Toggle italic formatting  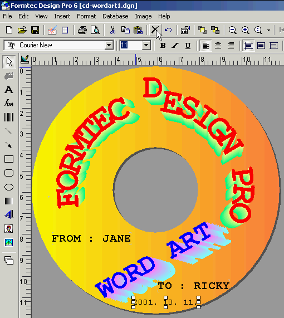(x=175, y=46)
